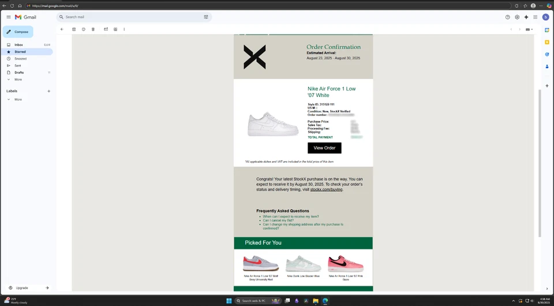Open the input tools dropdown
Image resolution: width=554 pixels, height=306 pixels.
click(x=529, y=29)
